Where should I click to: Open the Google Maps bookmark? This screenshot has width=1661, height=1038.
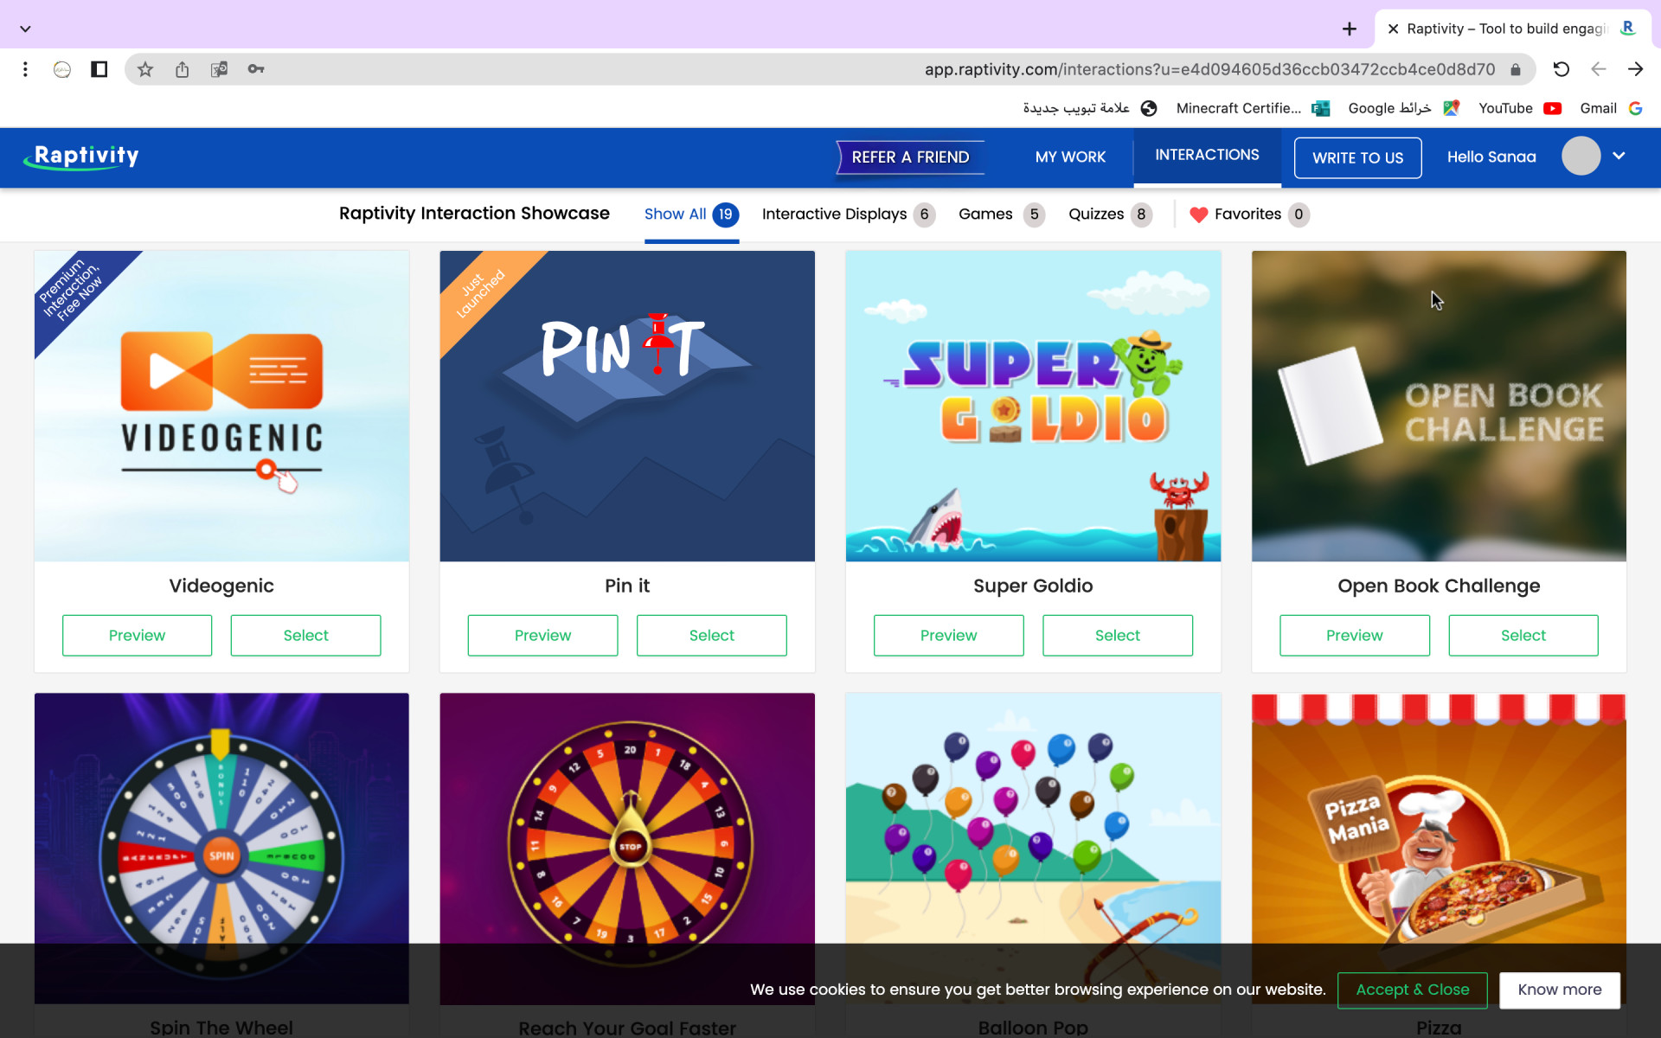point(1404,108)
